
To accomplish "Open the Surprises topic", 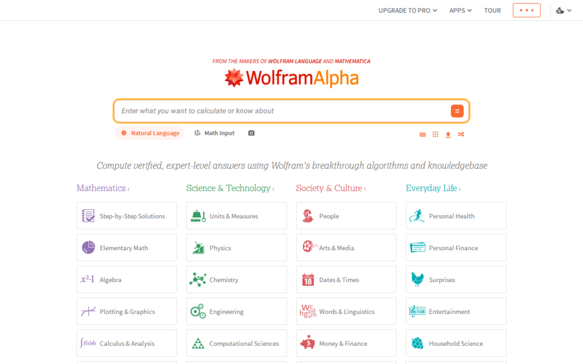I will [456, 279].
